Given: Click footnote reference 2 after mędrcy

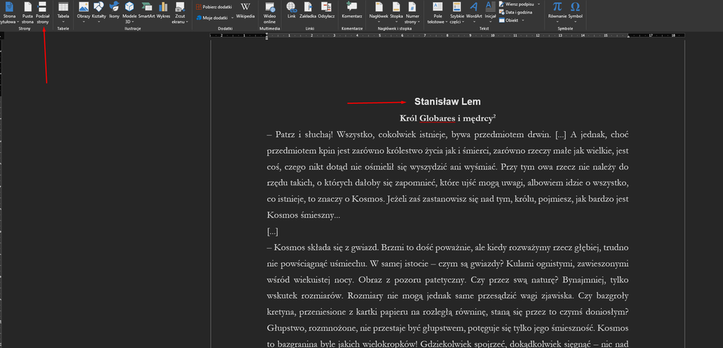Looking at the screenshot, I should click(494, 116).
